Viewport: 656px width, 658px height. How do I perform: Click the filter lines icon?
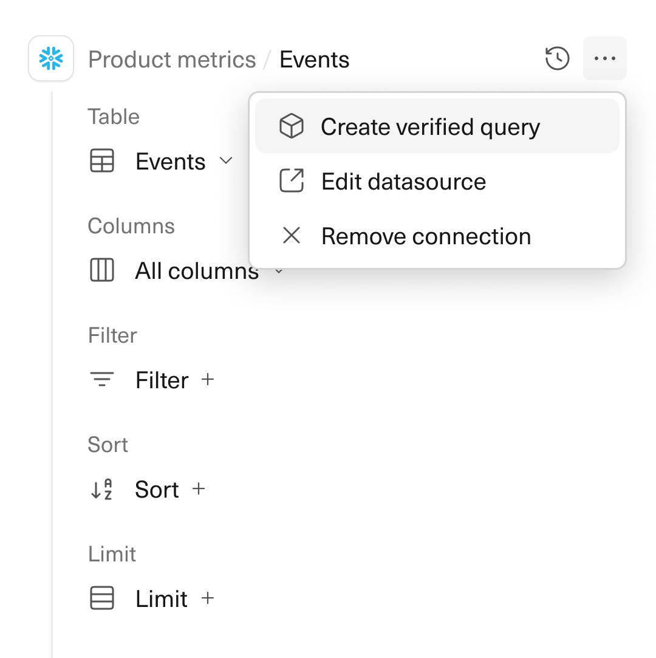tap(102, 380)
